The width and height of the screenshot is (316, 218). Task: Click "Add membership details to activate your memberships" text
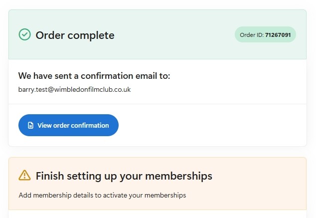[102, 195]
